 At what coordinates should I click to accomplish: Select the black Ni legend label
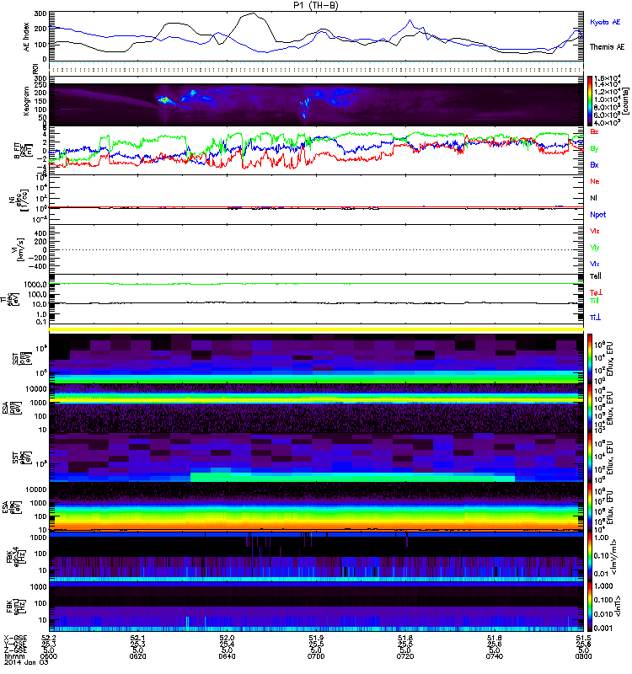tap(593, 198)
